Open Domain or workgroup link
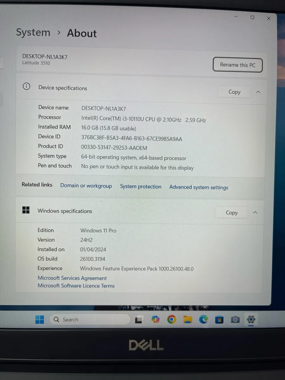The image size is (285, 380). 86,186
